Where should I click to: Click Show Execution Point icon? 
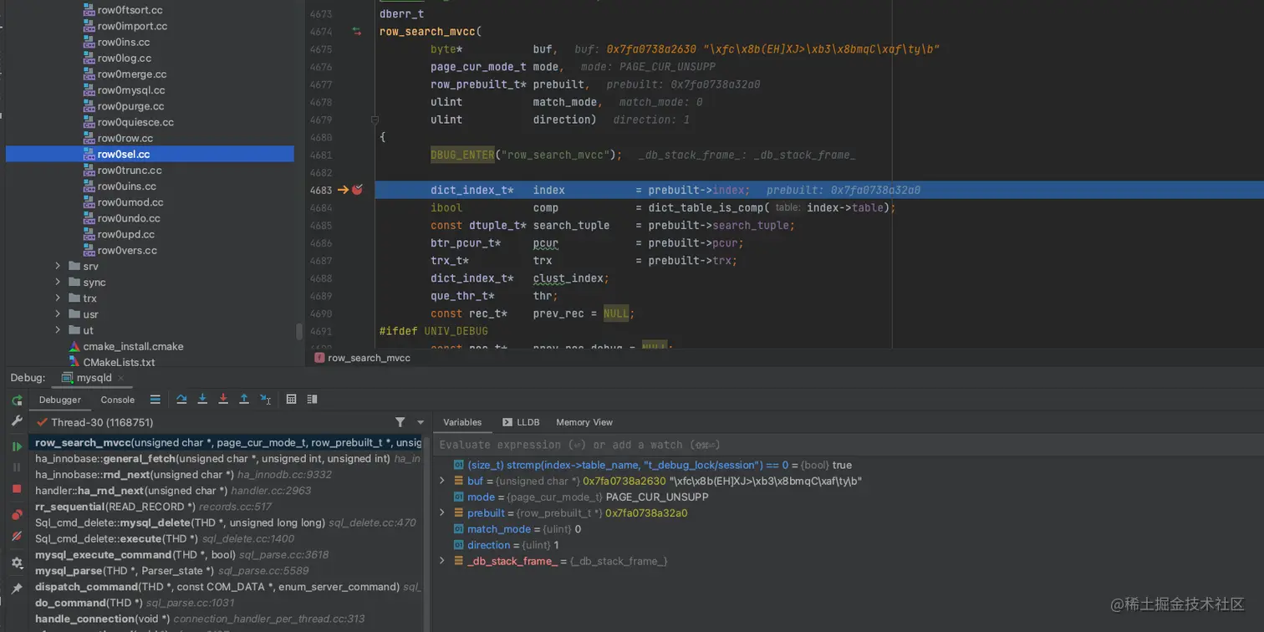pyautogui.click(x=155, y=400)
